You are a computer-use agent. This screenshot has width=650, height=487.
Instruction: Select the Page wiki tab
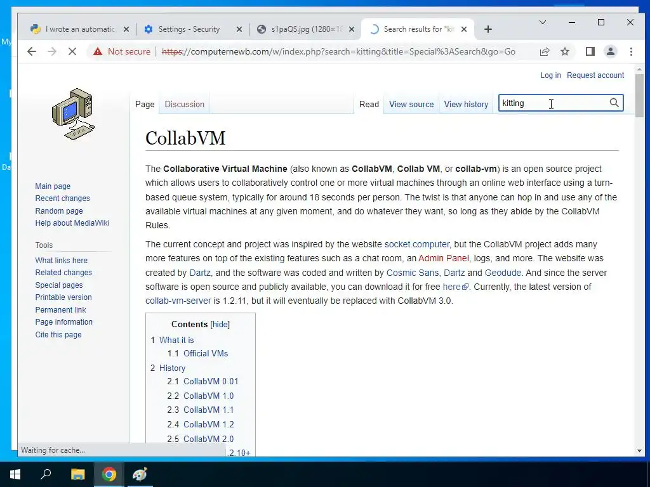(x=145, y=105)
